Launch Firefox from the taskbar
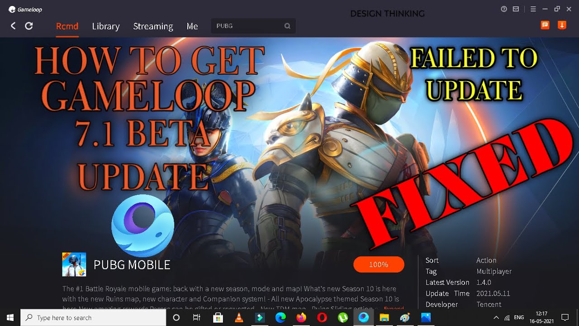 pyautogui.click(x=301, y=317)
